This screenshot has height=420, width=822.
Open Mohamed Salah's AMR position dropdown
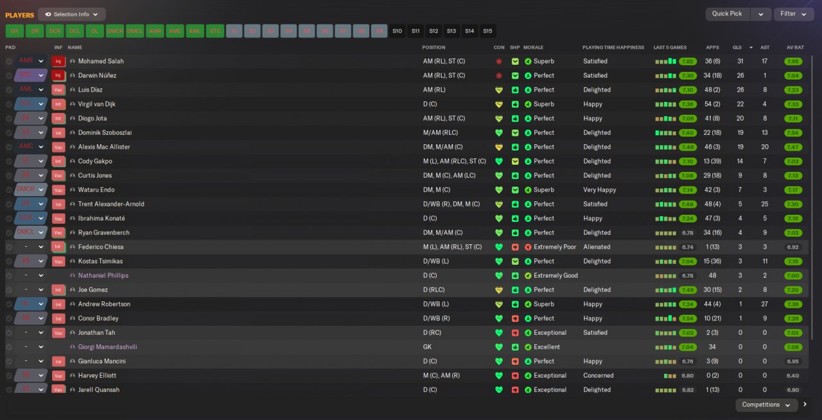tap(32, 62)
